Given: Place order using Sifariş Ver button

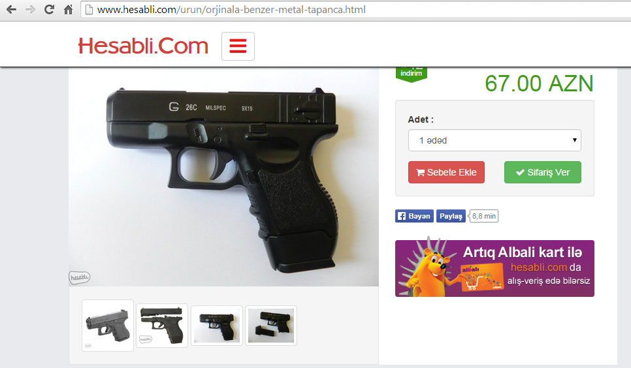Looking at the screenshot, I should click(x=542, y=172).
